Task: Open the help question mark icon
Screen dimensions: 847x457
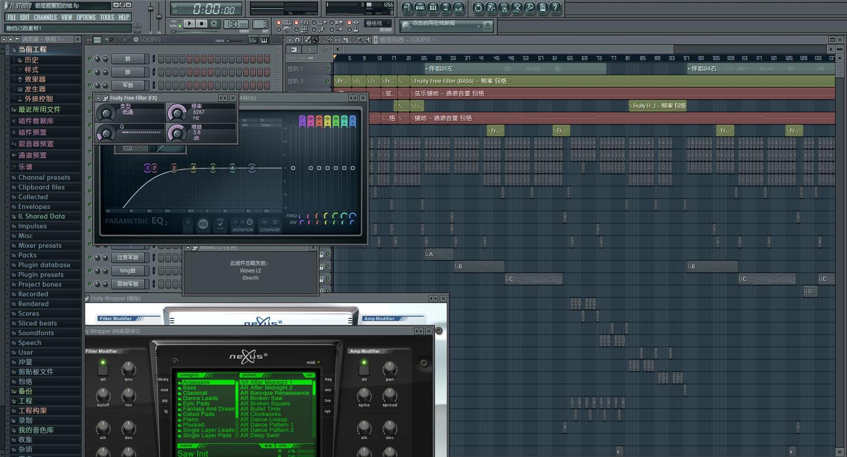Action: pos(555,8)
